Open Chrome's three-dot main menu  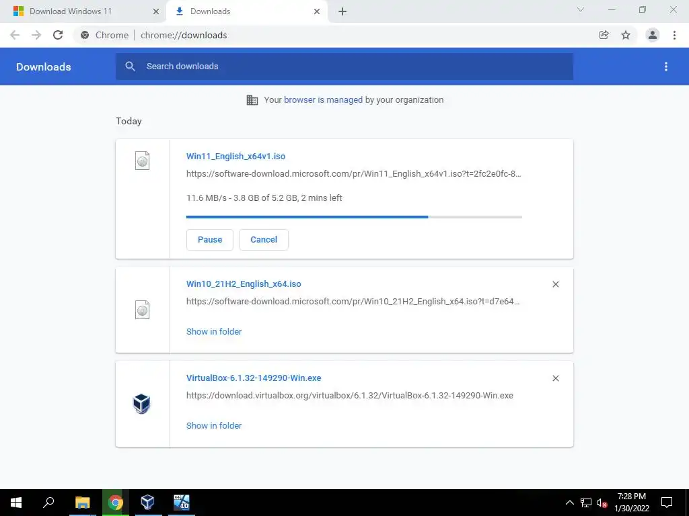coord(674,35)
